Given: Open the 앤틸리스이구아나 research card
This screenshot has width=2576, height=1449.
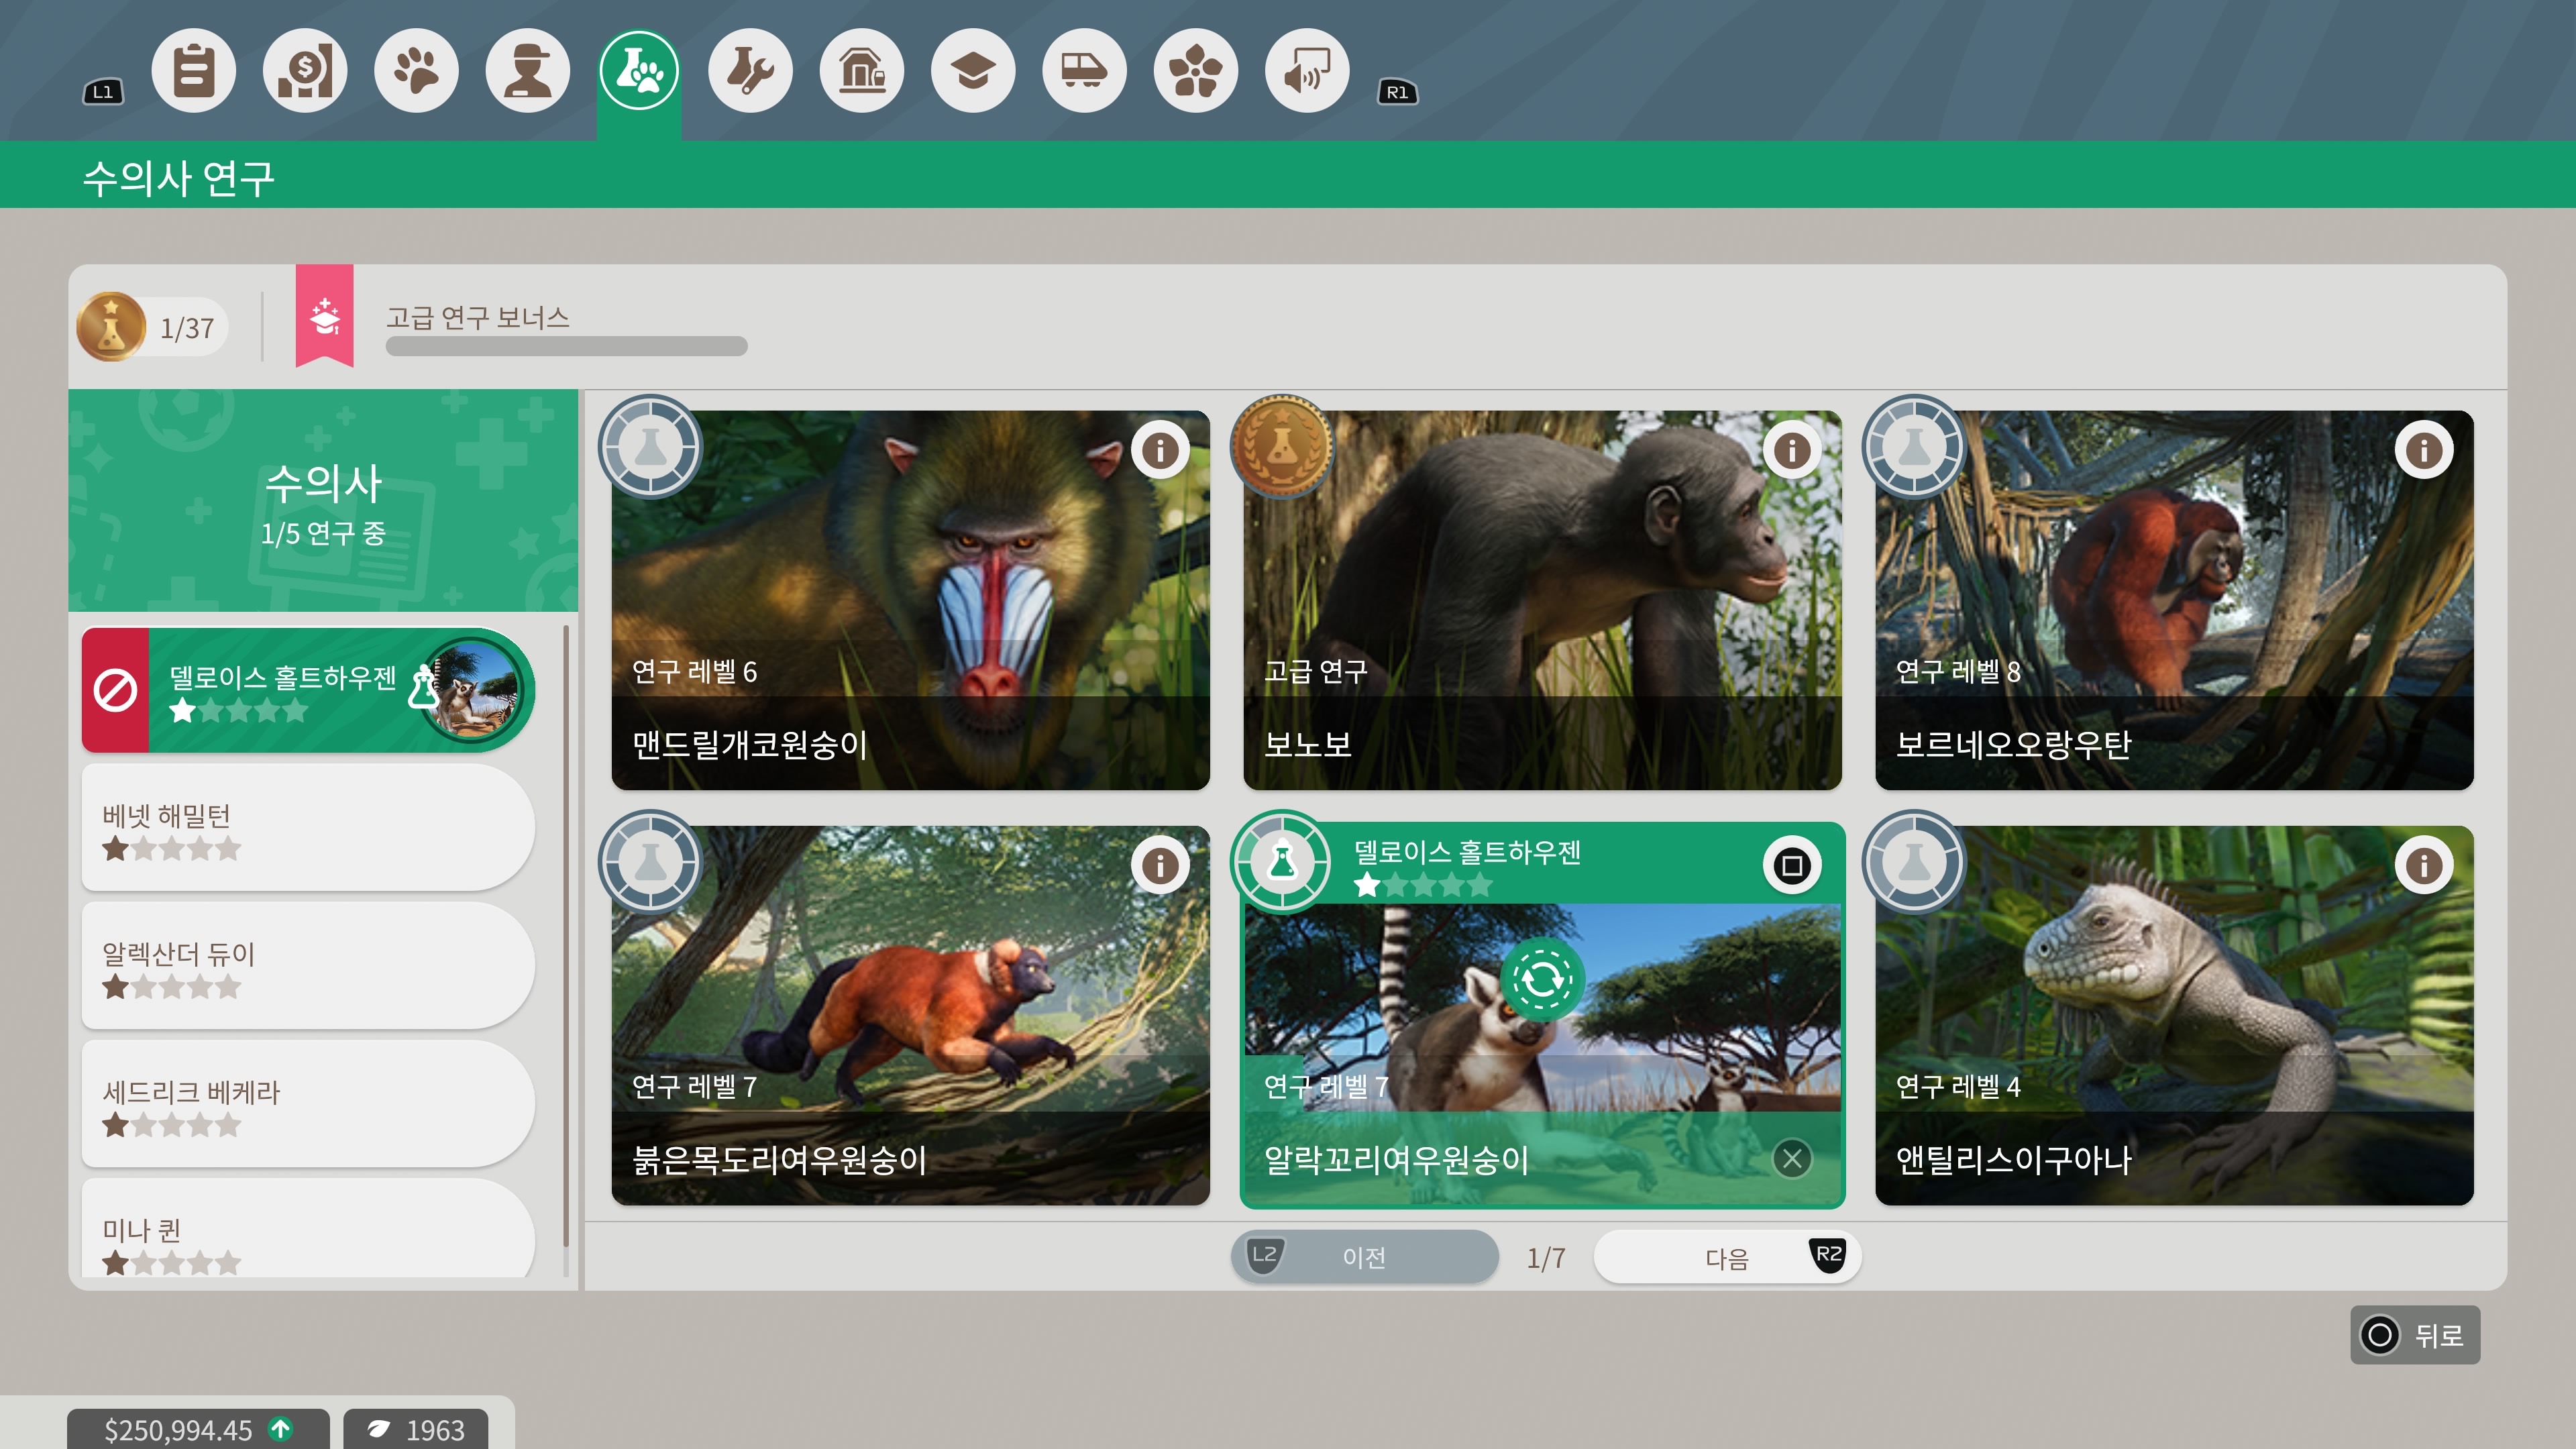Looking at the screenshot, I should [2174, 1015].
